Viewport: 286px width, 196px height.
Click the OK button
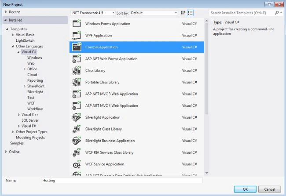[245, 189]
